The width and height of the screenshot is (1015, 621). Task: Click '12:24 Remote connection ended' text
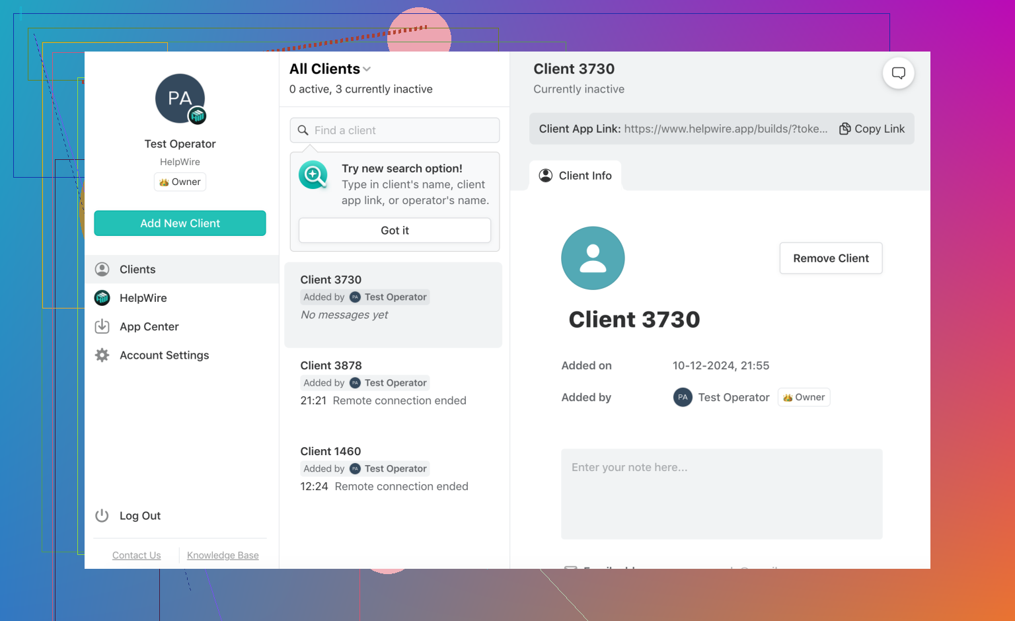(384, 487)
